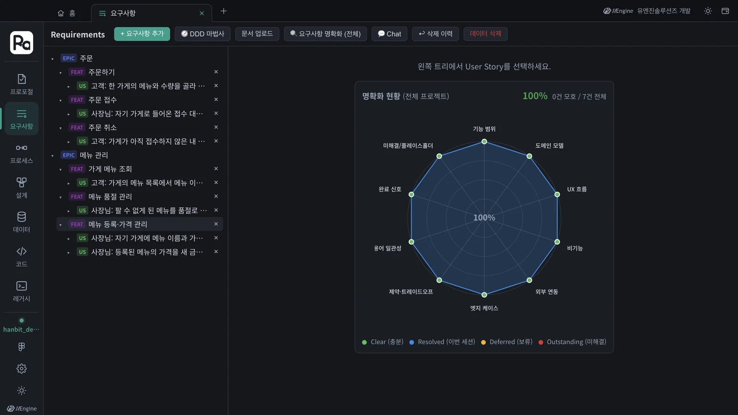The image size is (738, 415).
Task: Select the FEAT 메뉴 등록·가격 관리 row
Action: [140, 224]
